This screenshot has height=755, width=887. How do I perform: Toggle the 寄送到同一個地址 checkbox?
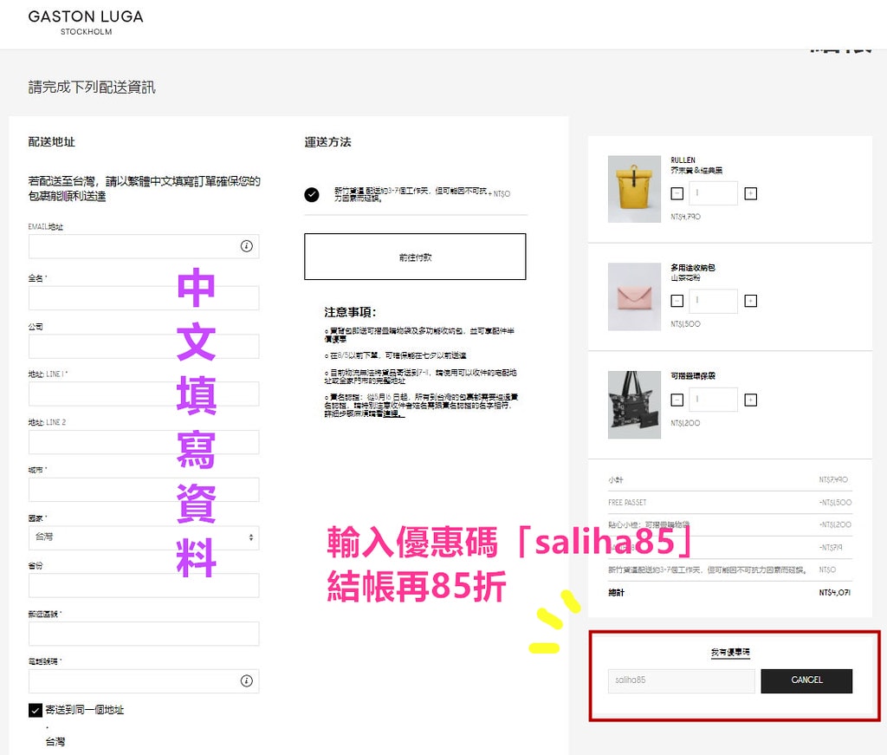(x=35, y=710)
